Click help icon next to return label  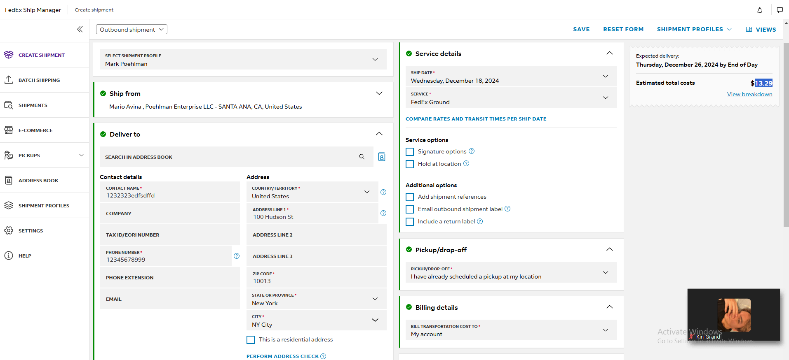(480, 221)
